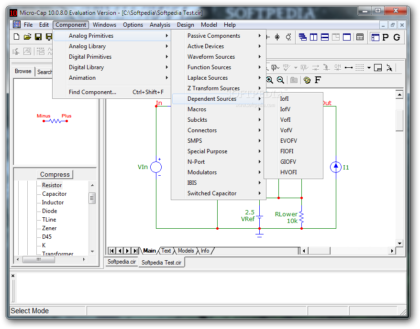420x329 pixels.
Task: Switch to the Info page tab
Action: coord(205,251)
